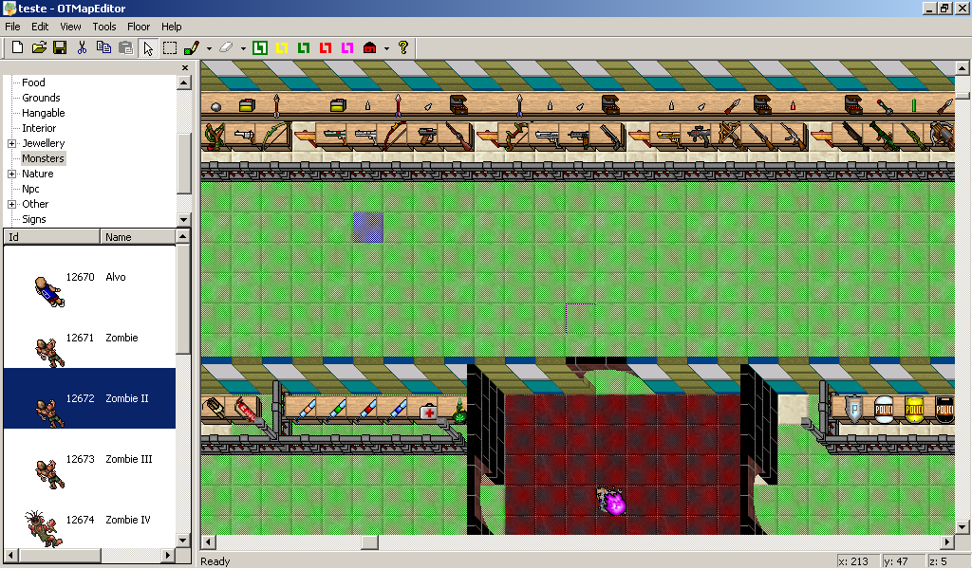Select the arrow pointer tool
The width and height of the screenshot is (972, 569).
[x=147, y=47]
